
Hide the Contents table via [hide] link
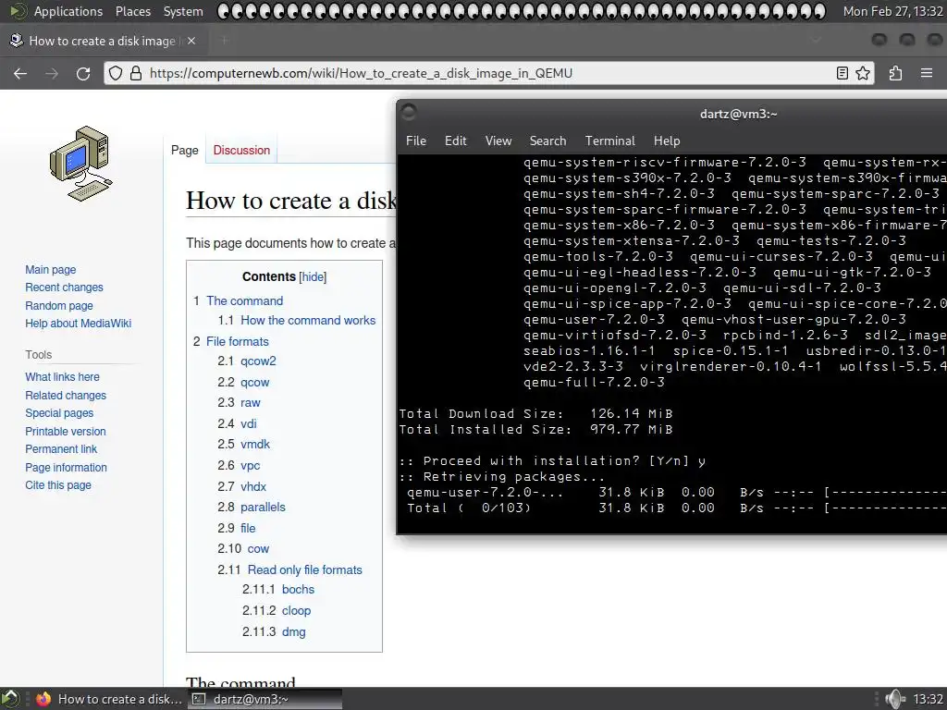pos(313,277)
